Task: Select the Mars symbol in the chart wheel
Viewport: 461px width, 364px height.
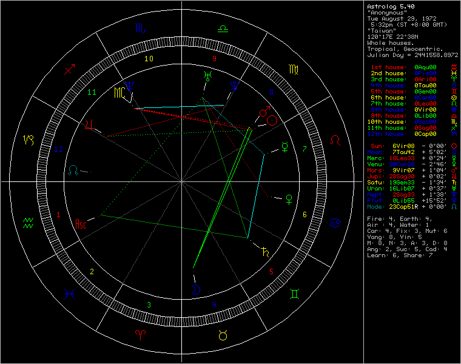Action: click(264, 112)
